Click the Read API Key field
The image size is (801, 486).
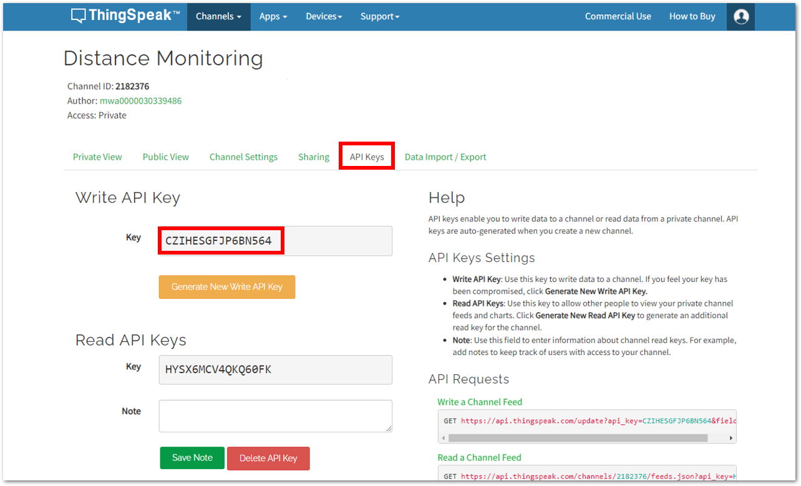pos(276,370)
